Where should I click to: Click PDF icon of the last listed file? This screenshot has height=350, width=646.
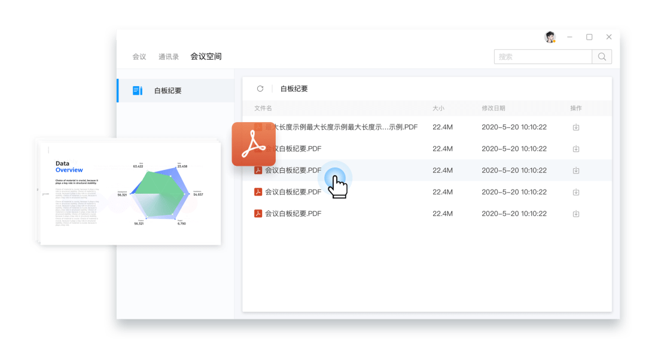[x=258, y=214]
